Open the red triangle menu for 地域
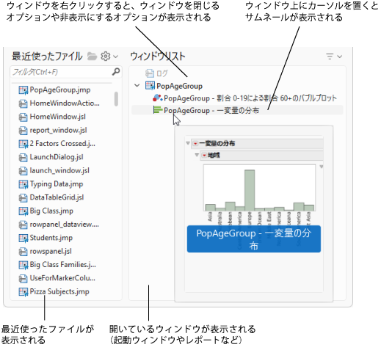 pos(204,155)
